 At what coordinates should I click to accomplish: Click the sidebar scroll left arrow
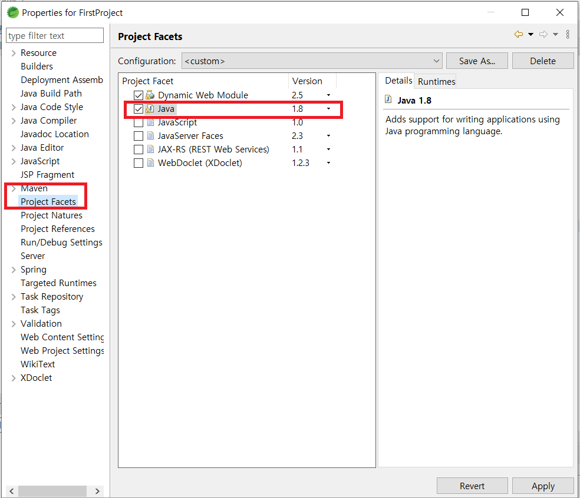tap(11, 491)
